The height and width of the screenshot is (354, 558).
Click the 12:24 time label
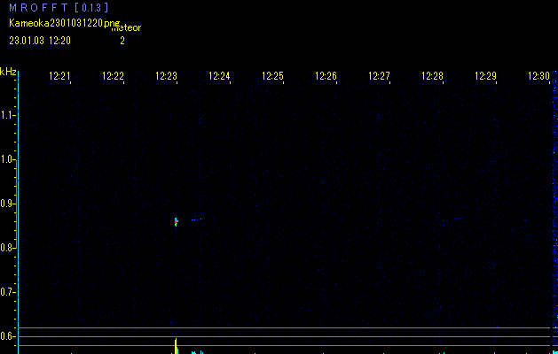(219, 76)
